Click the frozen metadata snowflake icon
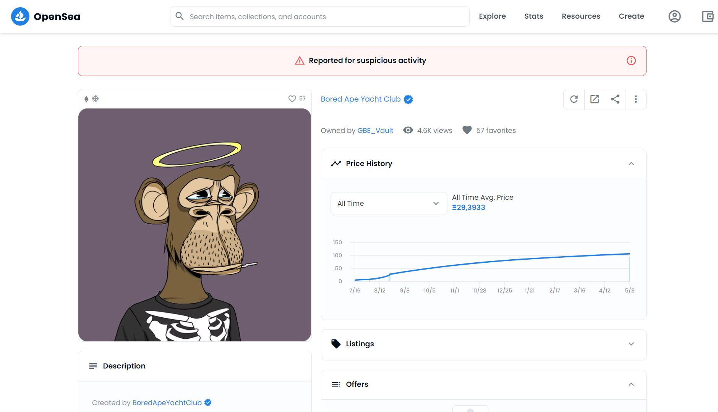 (x=95, y=99)
